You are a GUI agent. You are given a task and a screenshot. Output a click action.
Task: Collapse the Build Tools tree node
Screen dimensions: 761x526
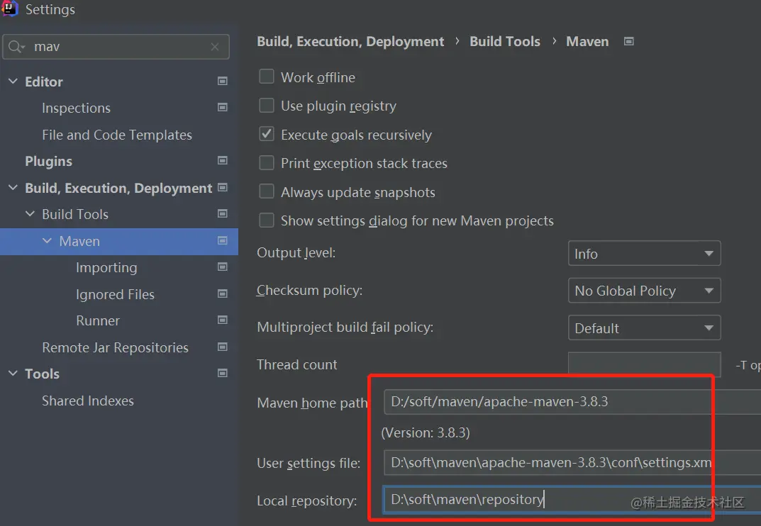(30, 214)
